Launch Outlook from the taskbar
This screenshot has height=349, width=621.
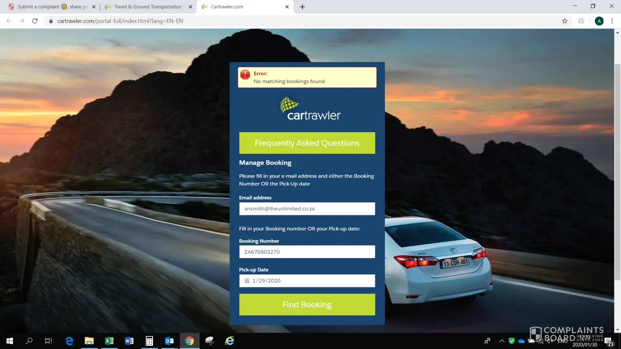click(x=169, y=341)
